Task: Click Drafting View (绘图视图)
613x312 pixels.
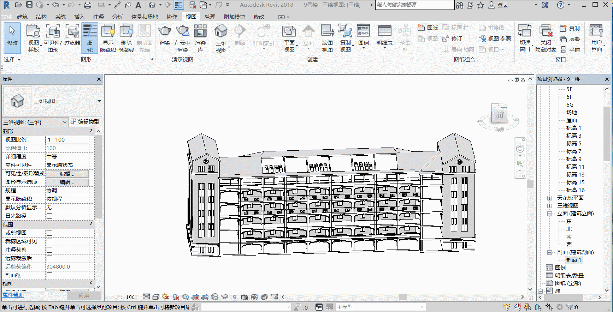Action: pos(328,38)
